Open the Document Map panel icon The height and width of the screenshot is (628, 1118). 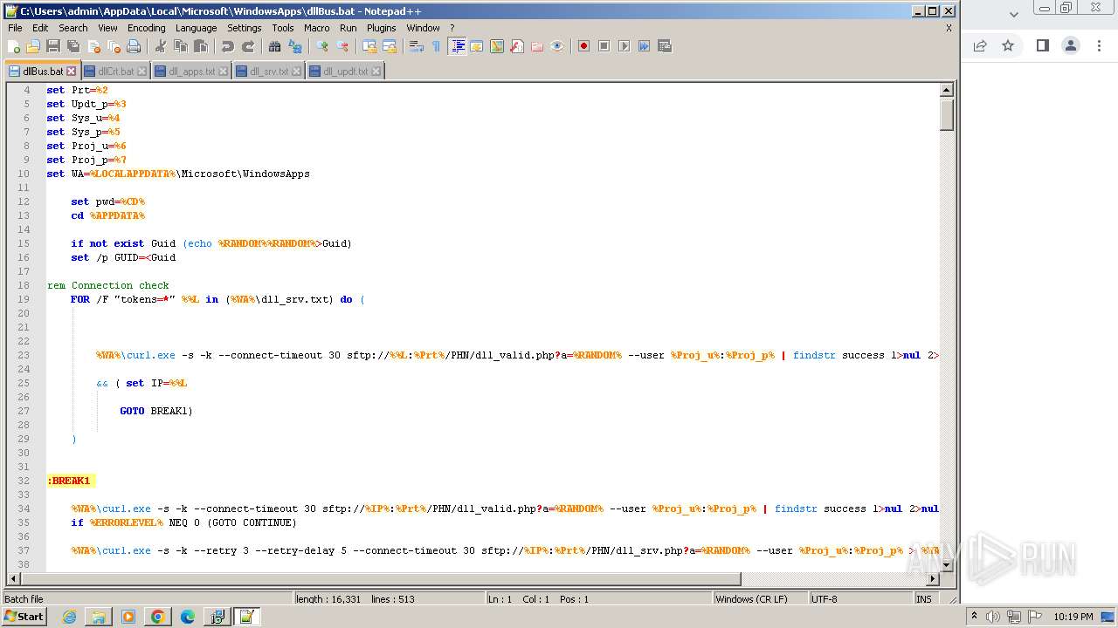point(497,46)
